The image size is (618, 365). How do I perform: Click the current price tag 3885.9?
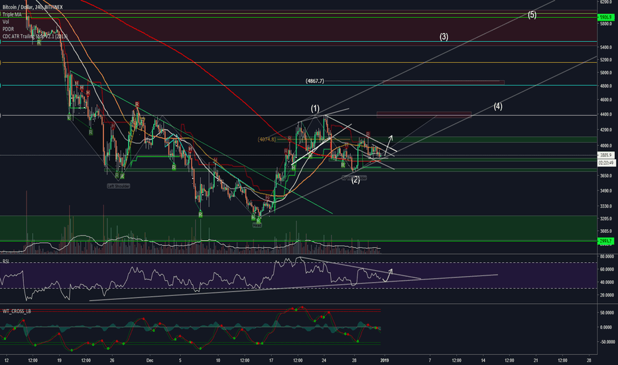tap(606, 155)
